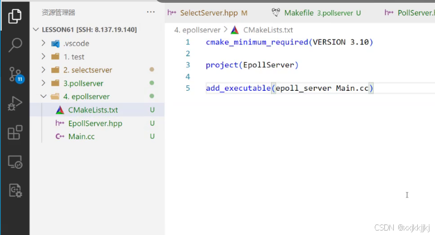The width and height of the screenshot is (435, 235).
Task: Click the project(EpollServer) code on line 3
Action: (252, 65)
